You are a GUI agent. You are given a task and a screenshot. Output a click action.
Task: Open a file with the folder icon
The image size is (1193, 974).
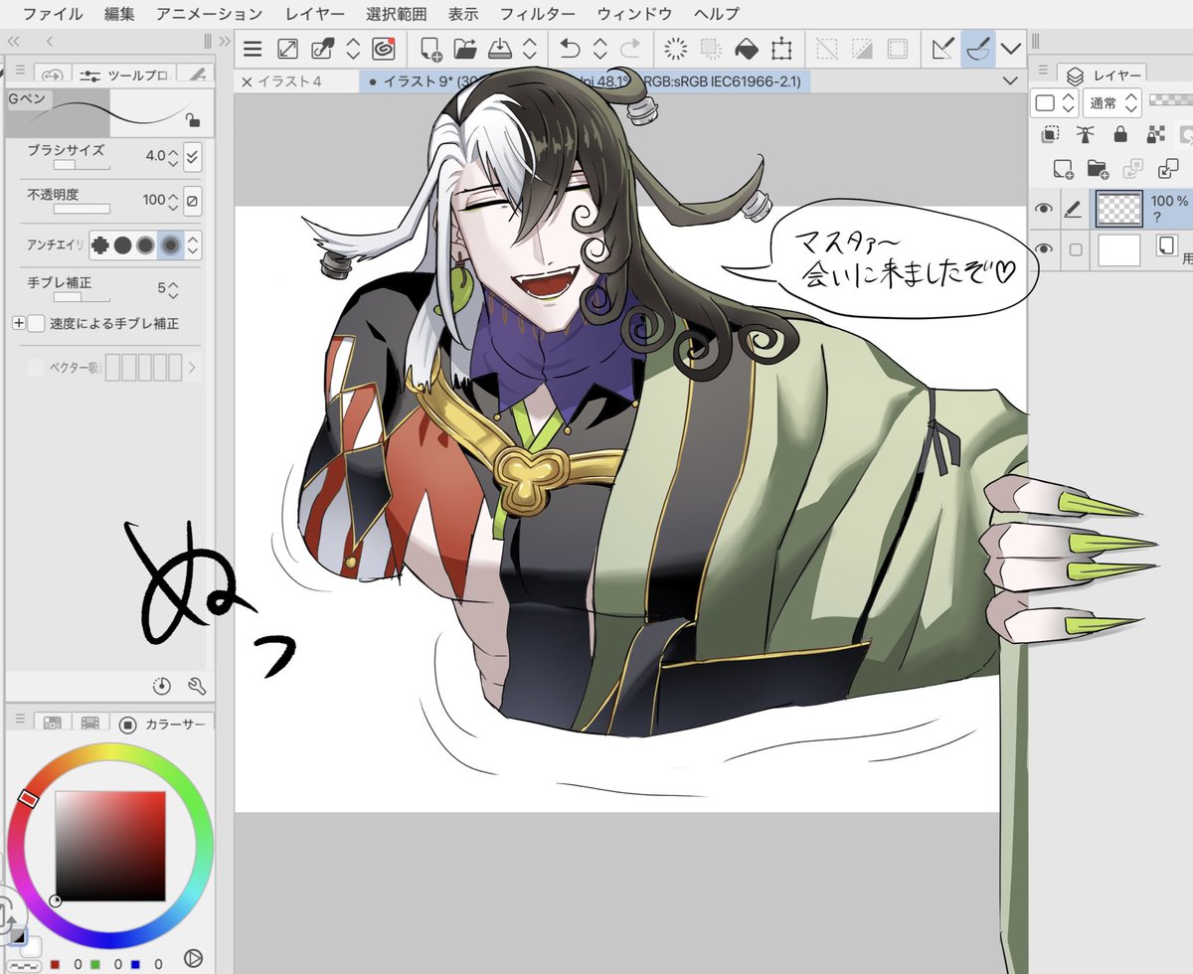pos(465,48)
